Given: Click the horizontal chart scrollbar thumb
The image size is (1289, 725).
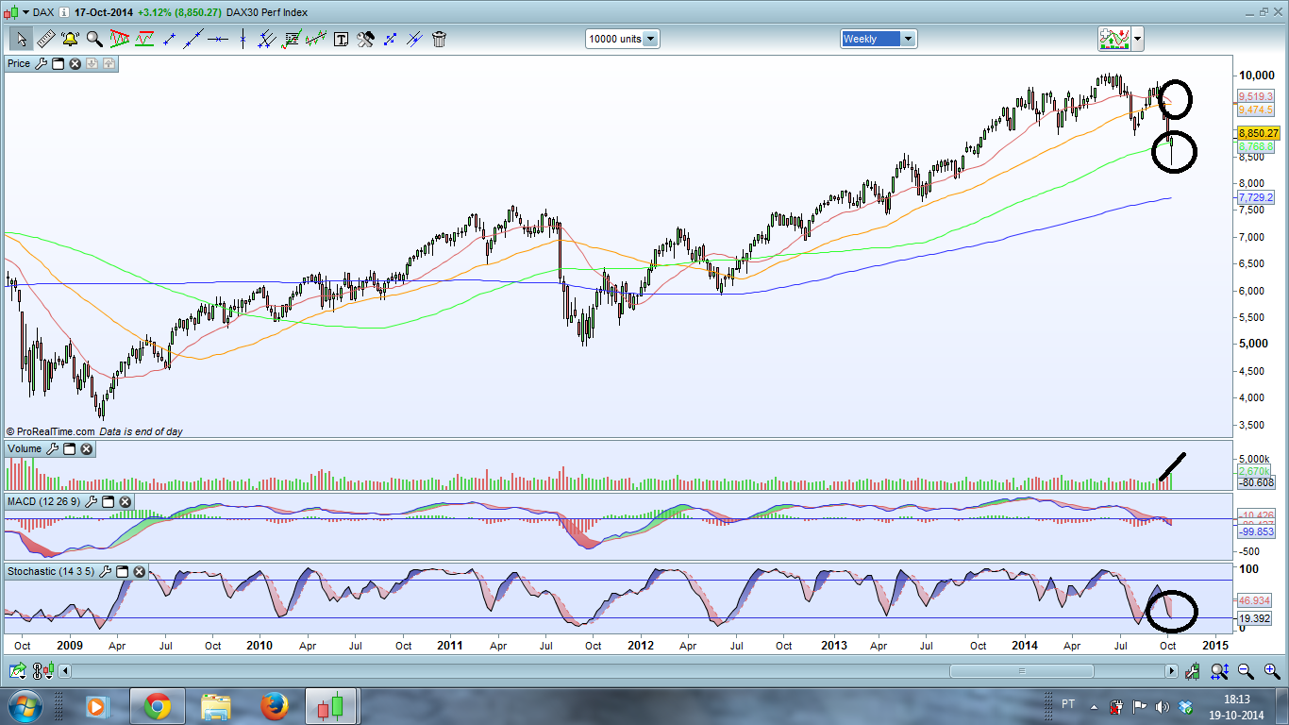Looking at the screenshot, I should 1022,671.
